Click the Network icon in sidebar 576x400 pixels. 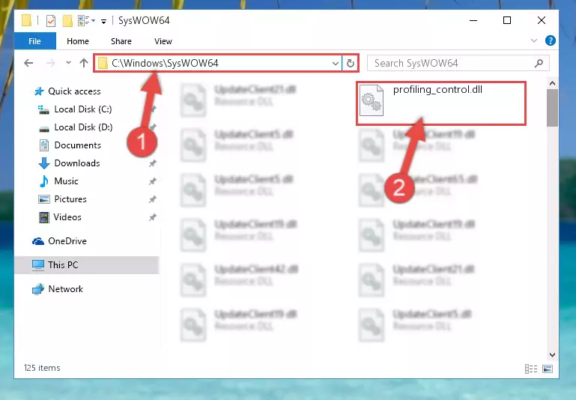pyautogui.click(x=38, y=289)
